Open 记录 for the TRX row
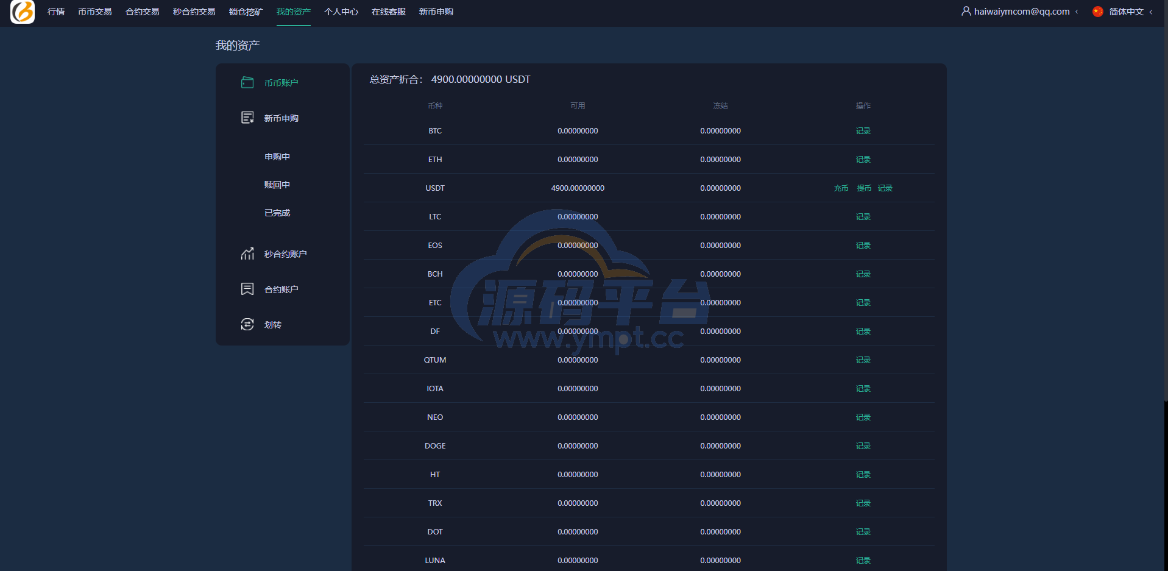The height and width of the screenshot is (571, 1168). pyautogui.click(x=863, y=503)
